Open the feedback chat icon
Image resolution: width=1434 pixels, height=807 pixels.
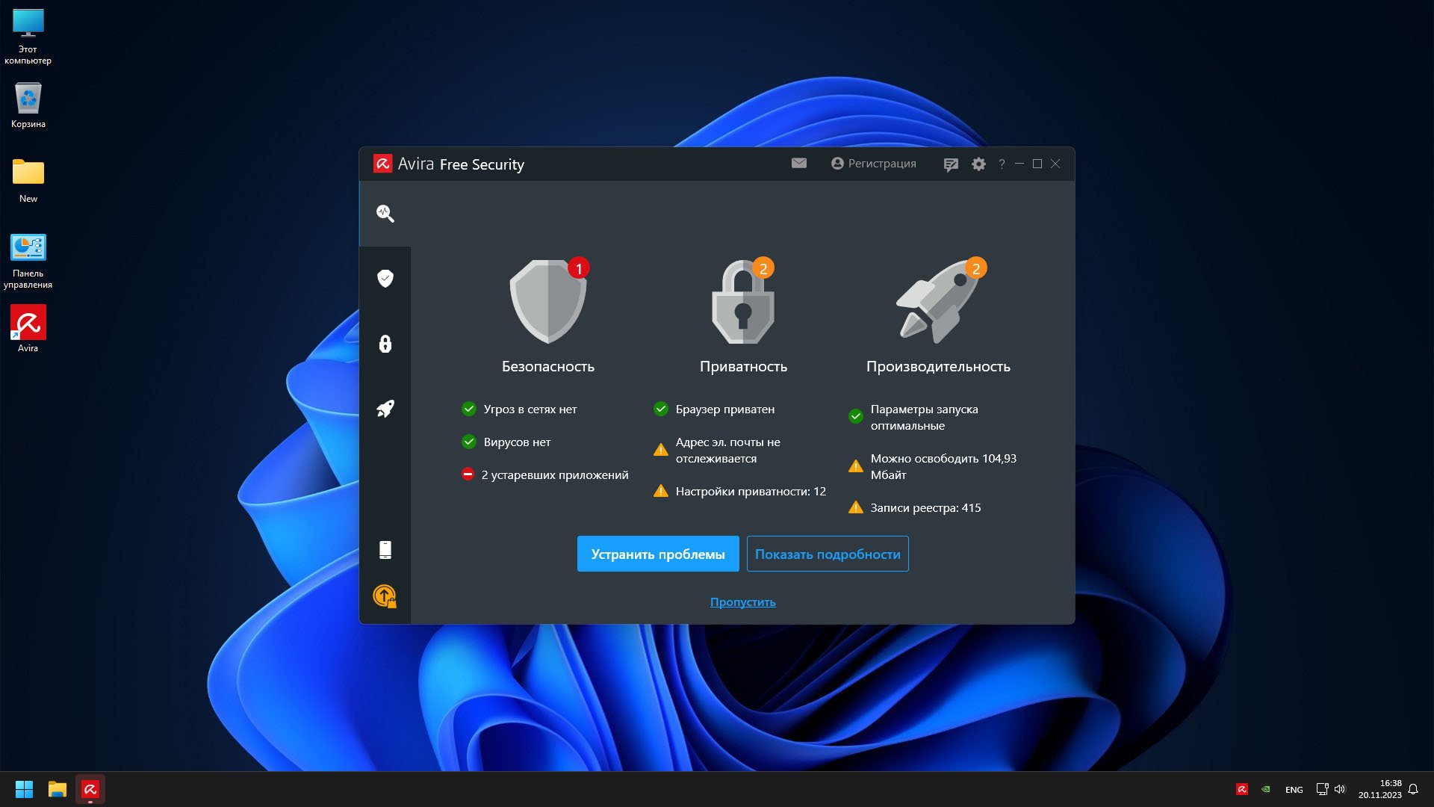[x=951, y=164]
